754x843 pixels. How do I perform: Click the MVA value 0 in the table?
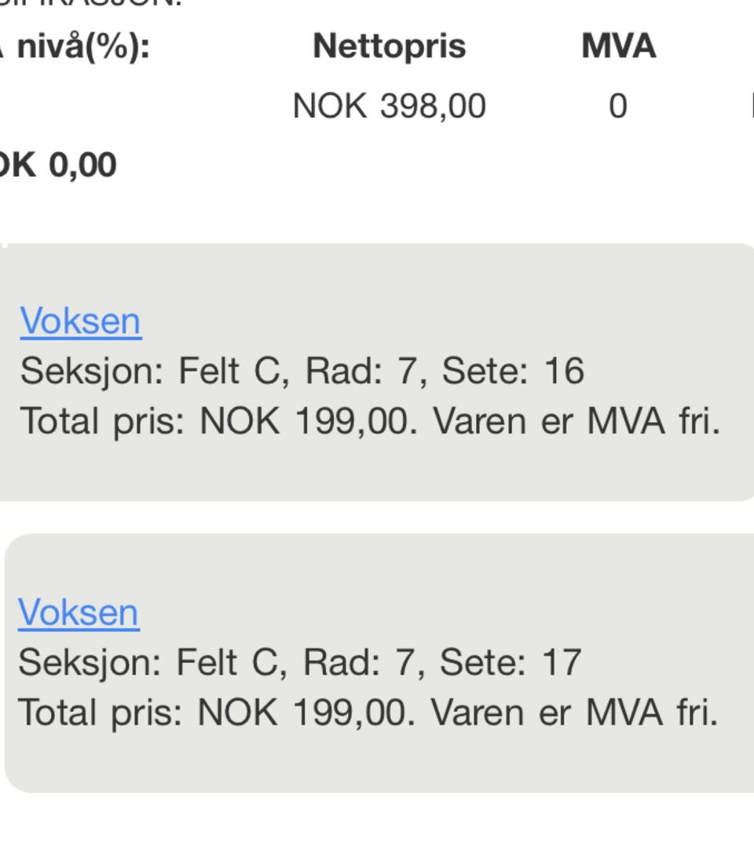[618, 106]
